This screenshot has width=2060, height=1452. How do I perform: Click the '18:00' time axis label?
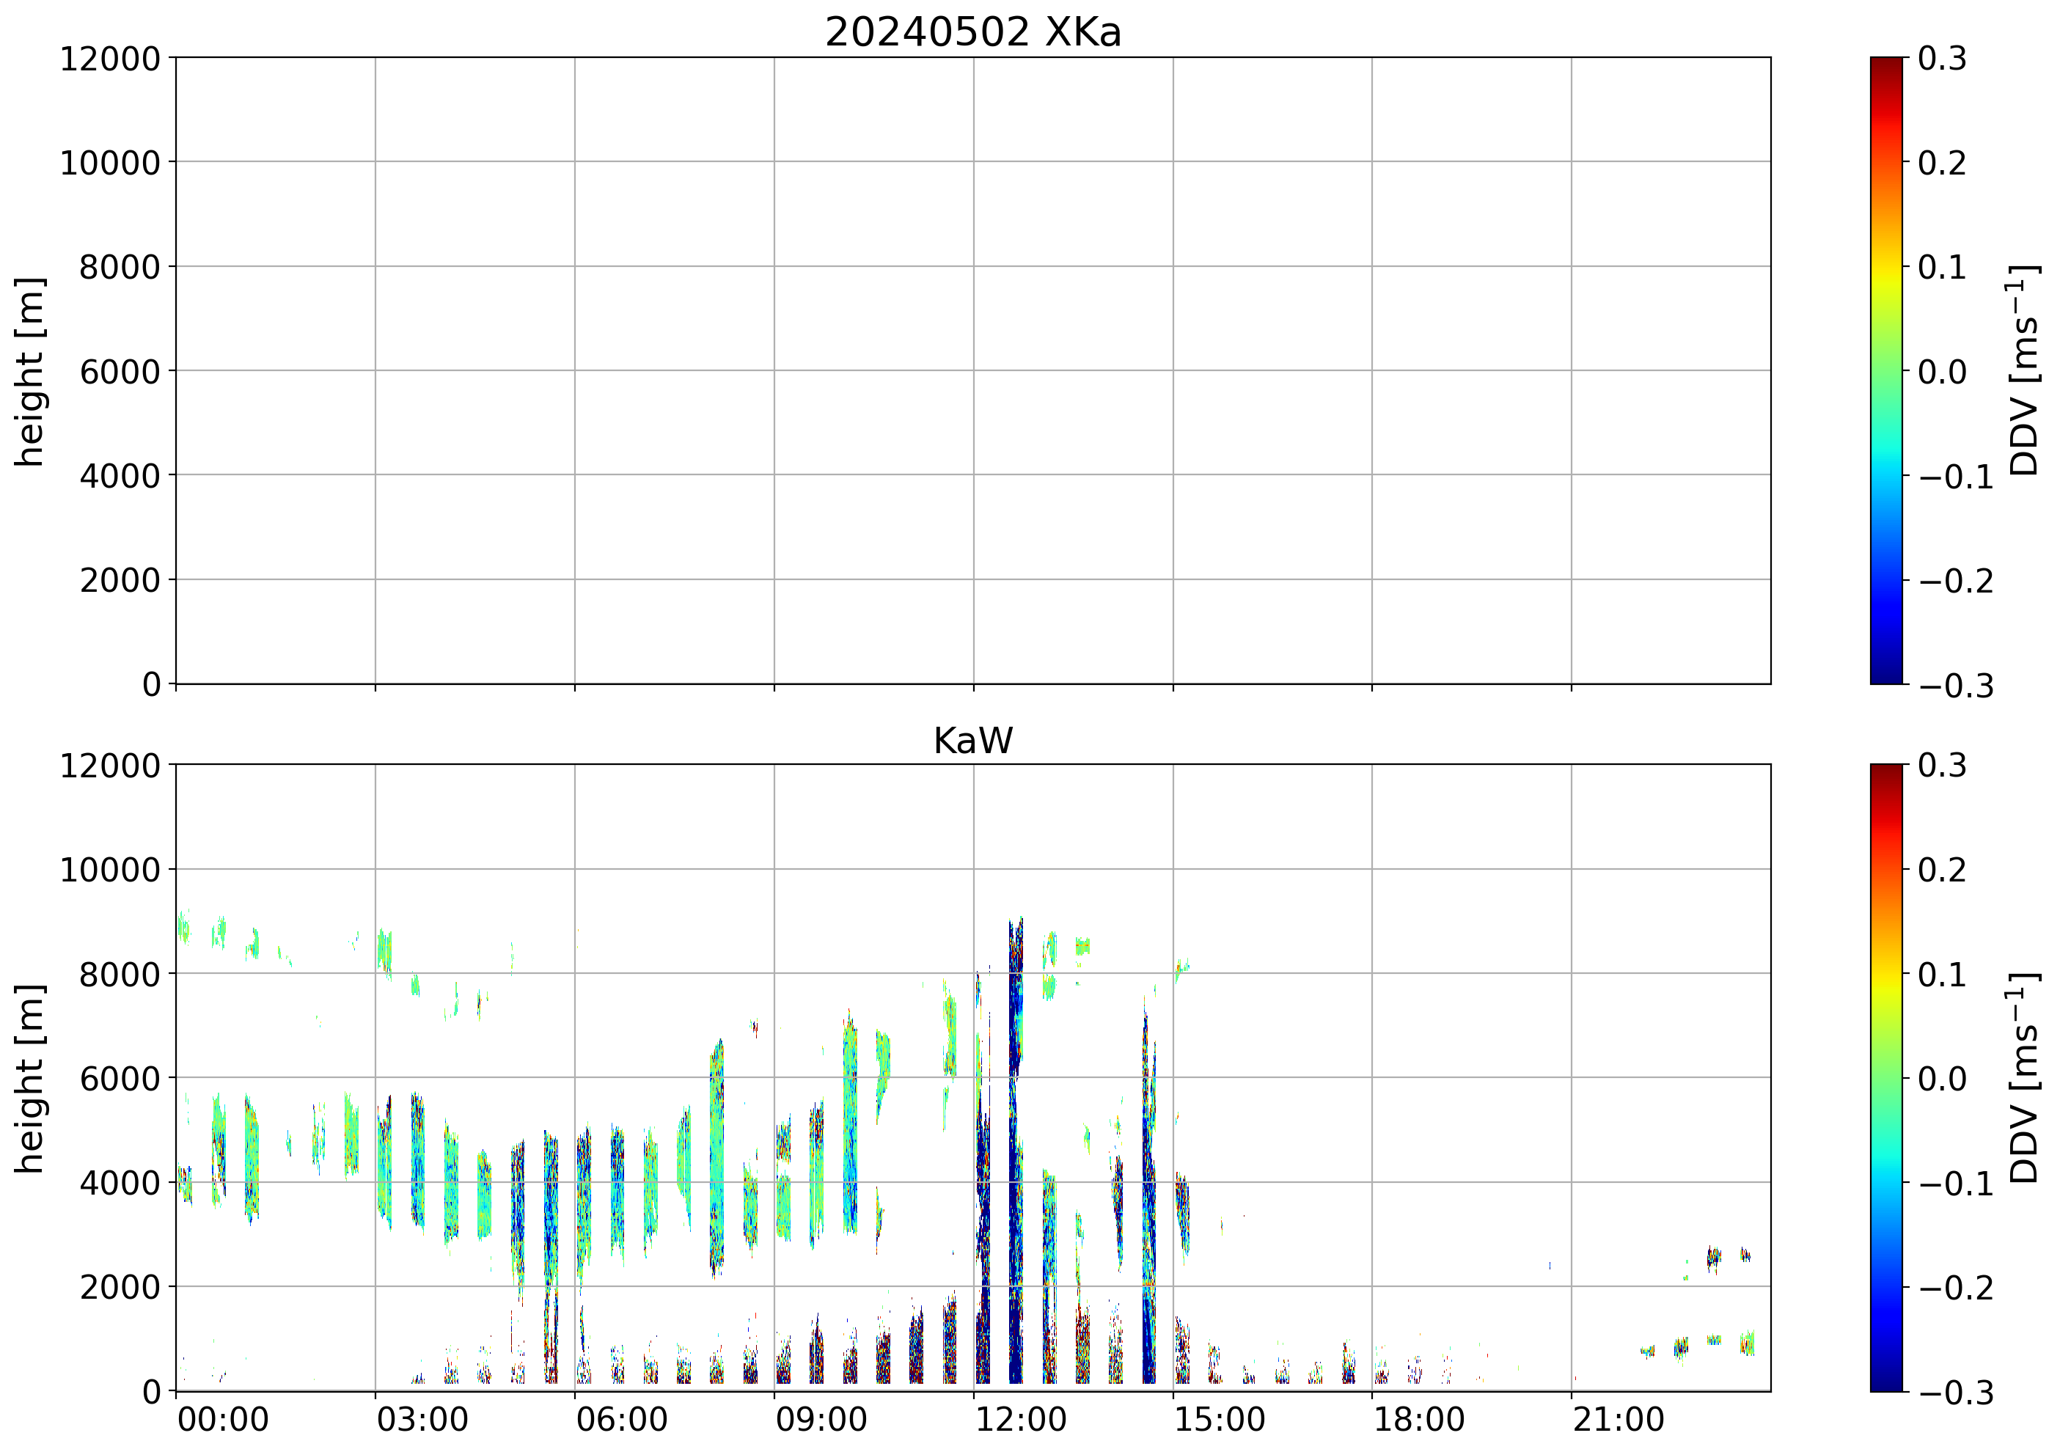(x=1419, y=1420)
